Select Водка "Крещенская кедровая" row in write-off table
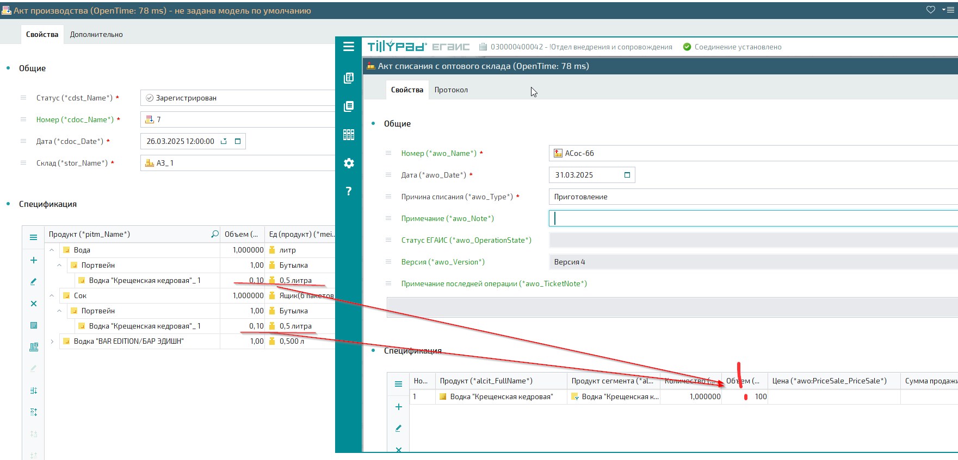The width and height of the screenshot is (958, 460). [501, 396]
